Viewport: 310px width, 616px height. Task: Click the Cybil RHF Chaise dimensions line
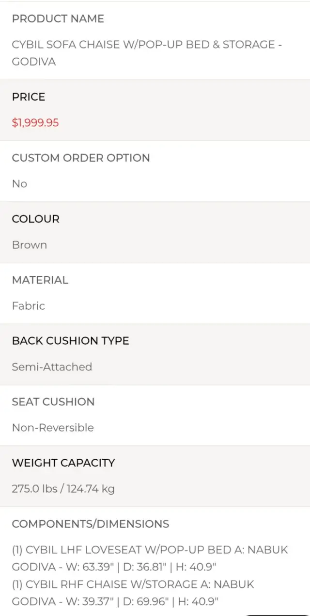click(133, 593)
